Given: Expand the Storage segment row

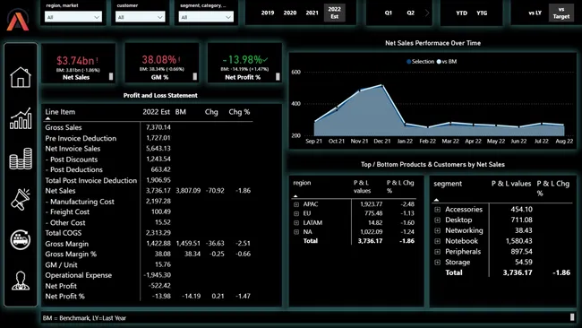Looking at the screenshot, I should [437, 263].
